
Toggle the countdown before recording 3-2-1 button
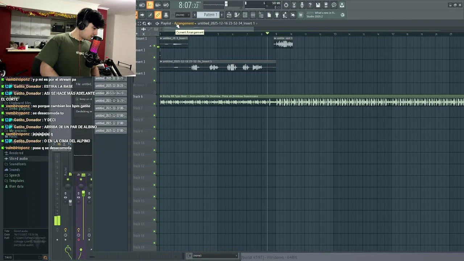pos(150,5)
